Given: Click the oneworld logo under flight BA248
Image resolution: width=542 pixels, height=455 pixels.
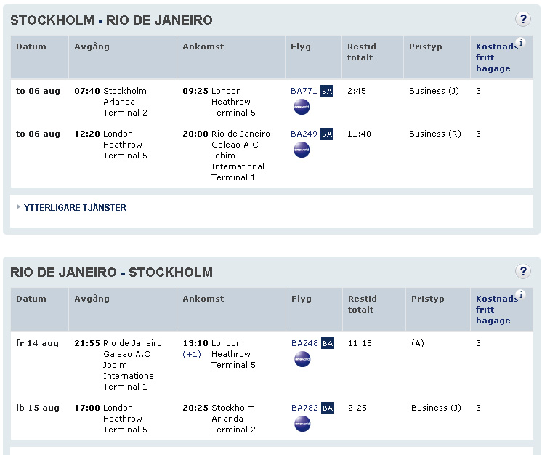Looking at the screenshot, I should 302,359.
